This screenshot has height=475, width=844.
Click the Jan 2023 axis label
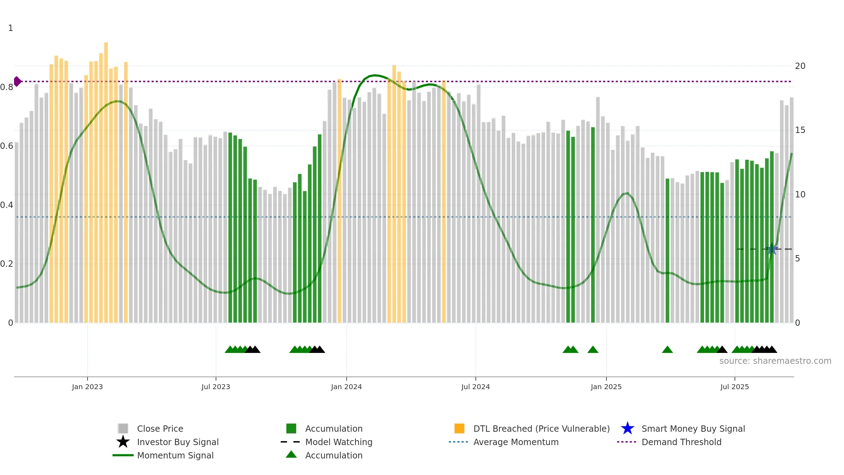coord(87,387)
